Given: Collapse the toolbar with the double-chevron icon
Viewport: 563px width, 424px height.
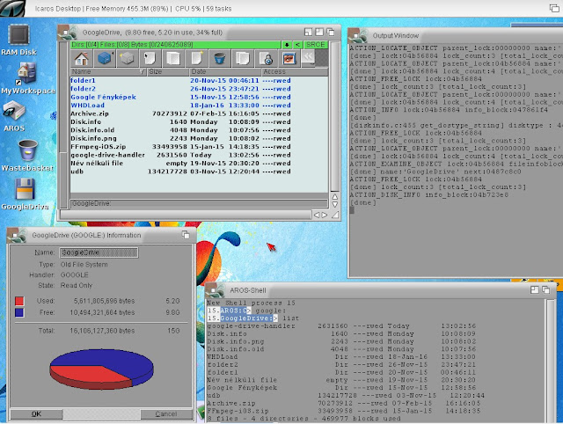Looking at the screenshot, I should 308,57.
